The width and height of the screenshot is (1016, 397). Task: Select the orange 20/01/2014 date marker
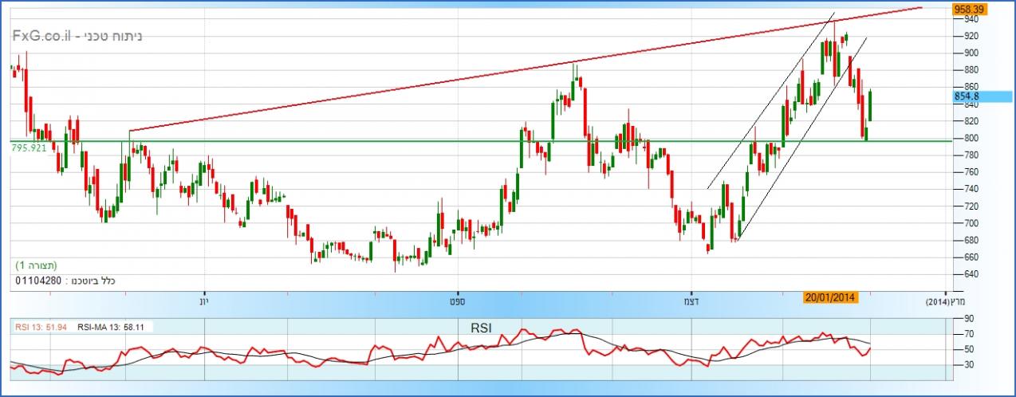point(830,297)
